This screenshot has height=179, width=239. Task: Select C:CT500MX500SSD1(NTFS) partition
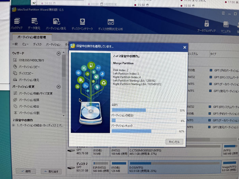tap(175, 150)
